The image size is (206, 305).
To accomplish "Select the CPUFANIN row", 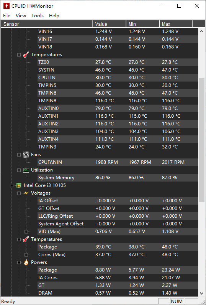I will click(x=118, y=162).
